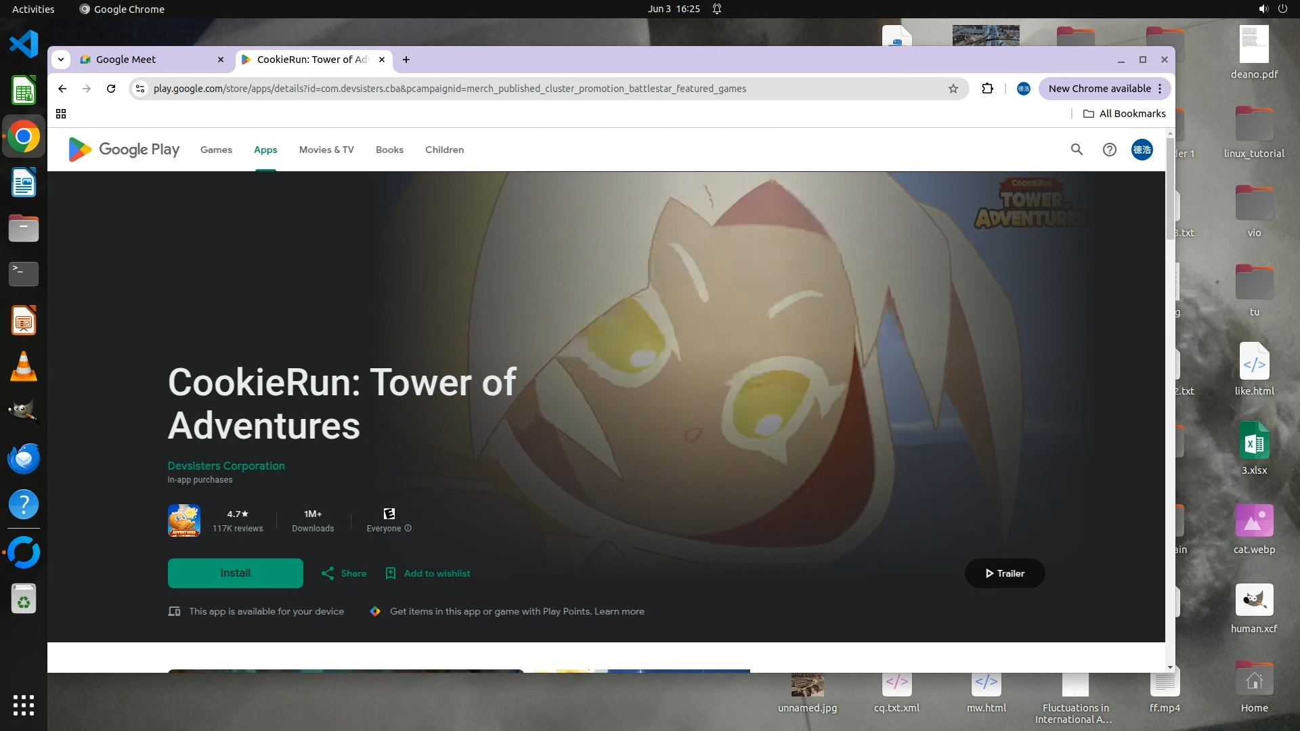Open the Chrome extensions puzzle icon
This screenshot has width=1300, height=731.
click(x=987, y=89)
